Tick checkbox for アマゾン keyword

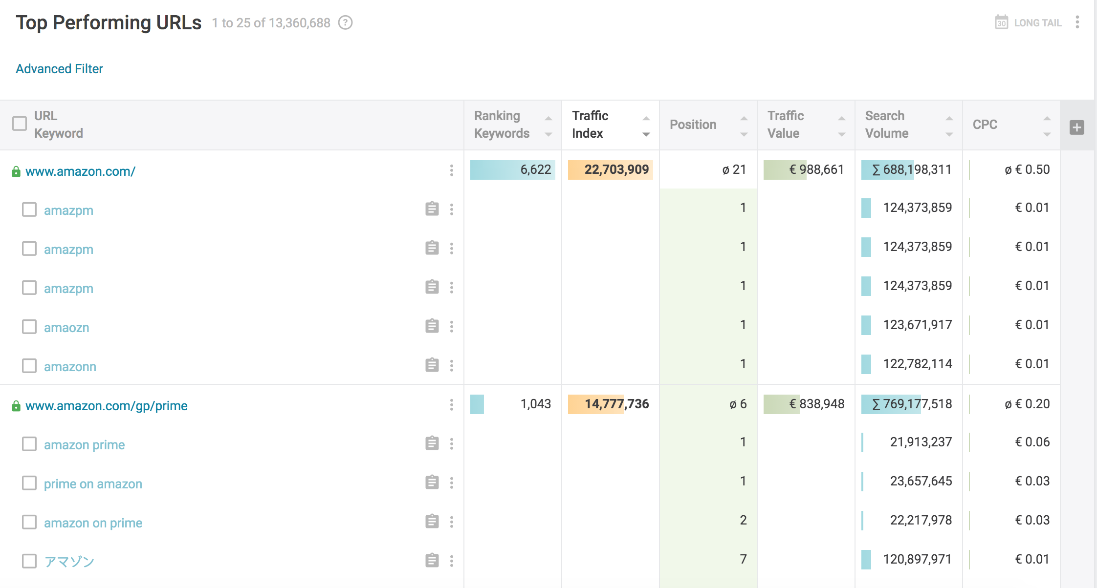29,561
